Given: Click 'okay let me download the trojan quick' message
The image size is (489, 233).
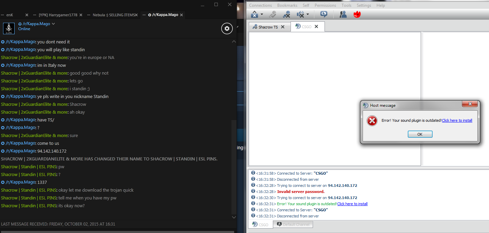Looking at the screenshot, I should (x=96, y=190).
